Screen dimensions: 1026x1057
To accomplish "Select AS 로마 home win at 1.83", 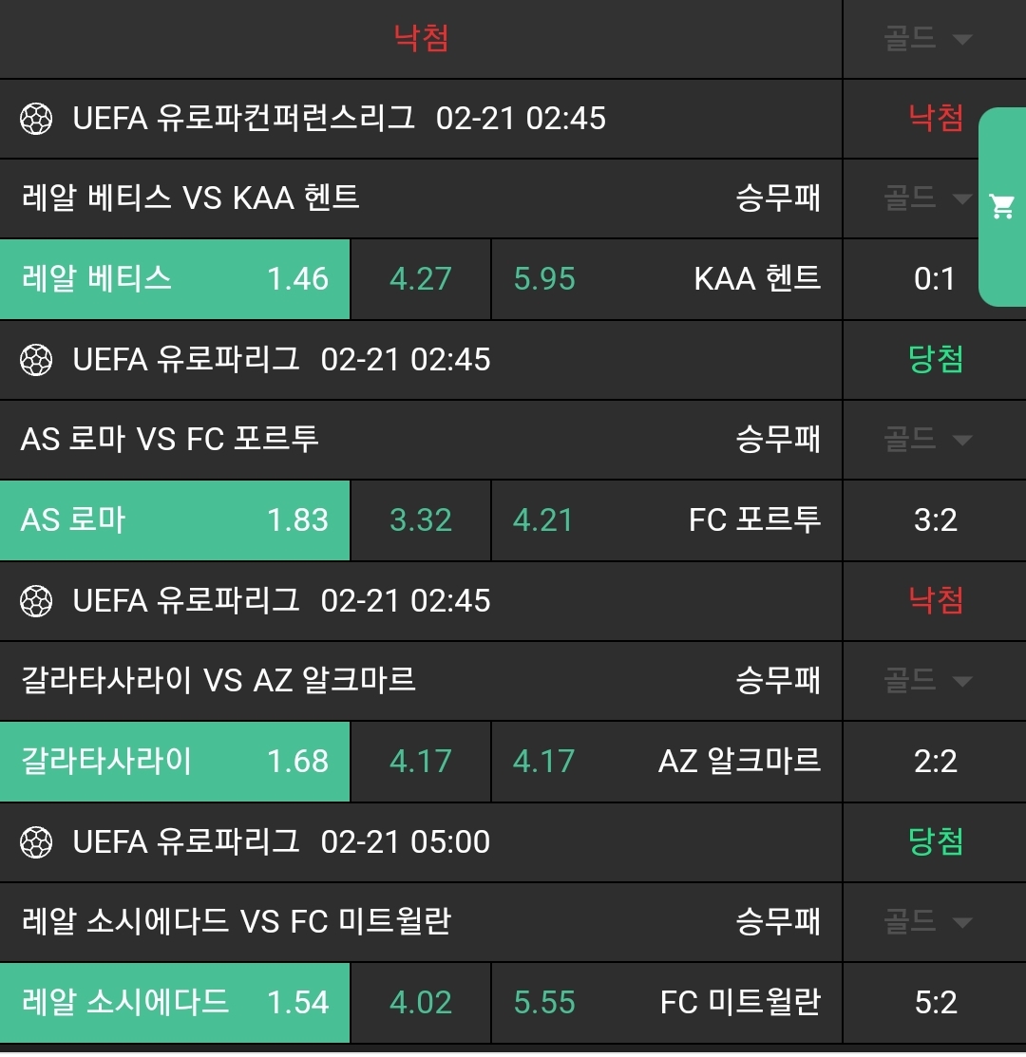I will [x=175, y=520].
